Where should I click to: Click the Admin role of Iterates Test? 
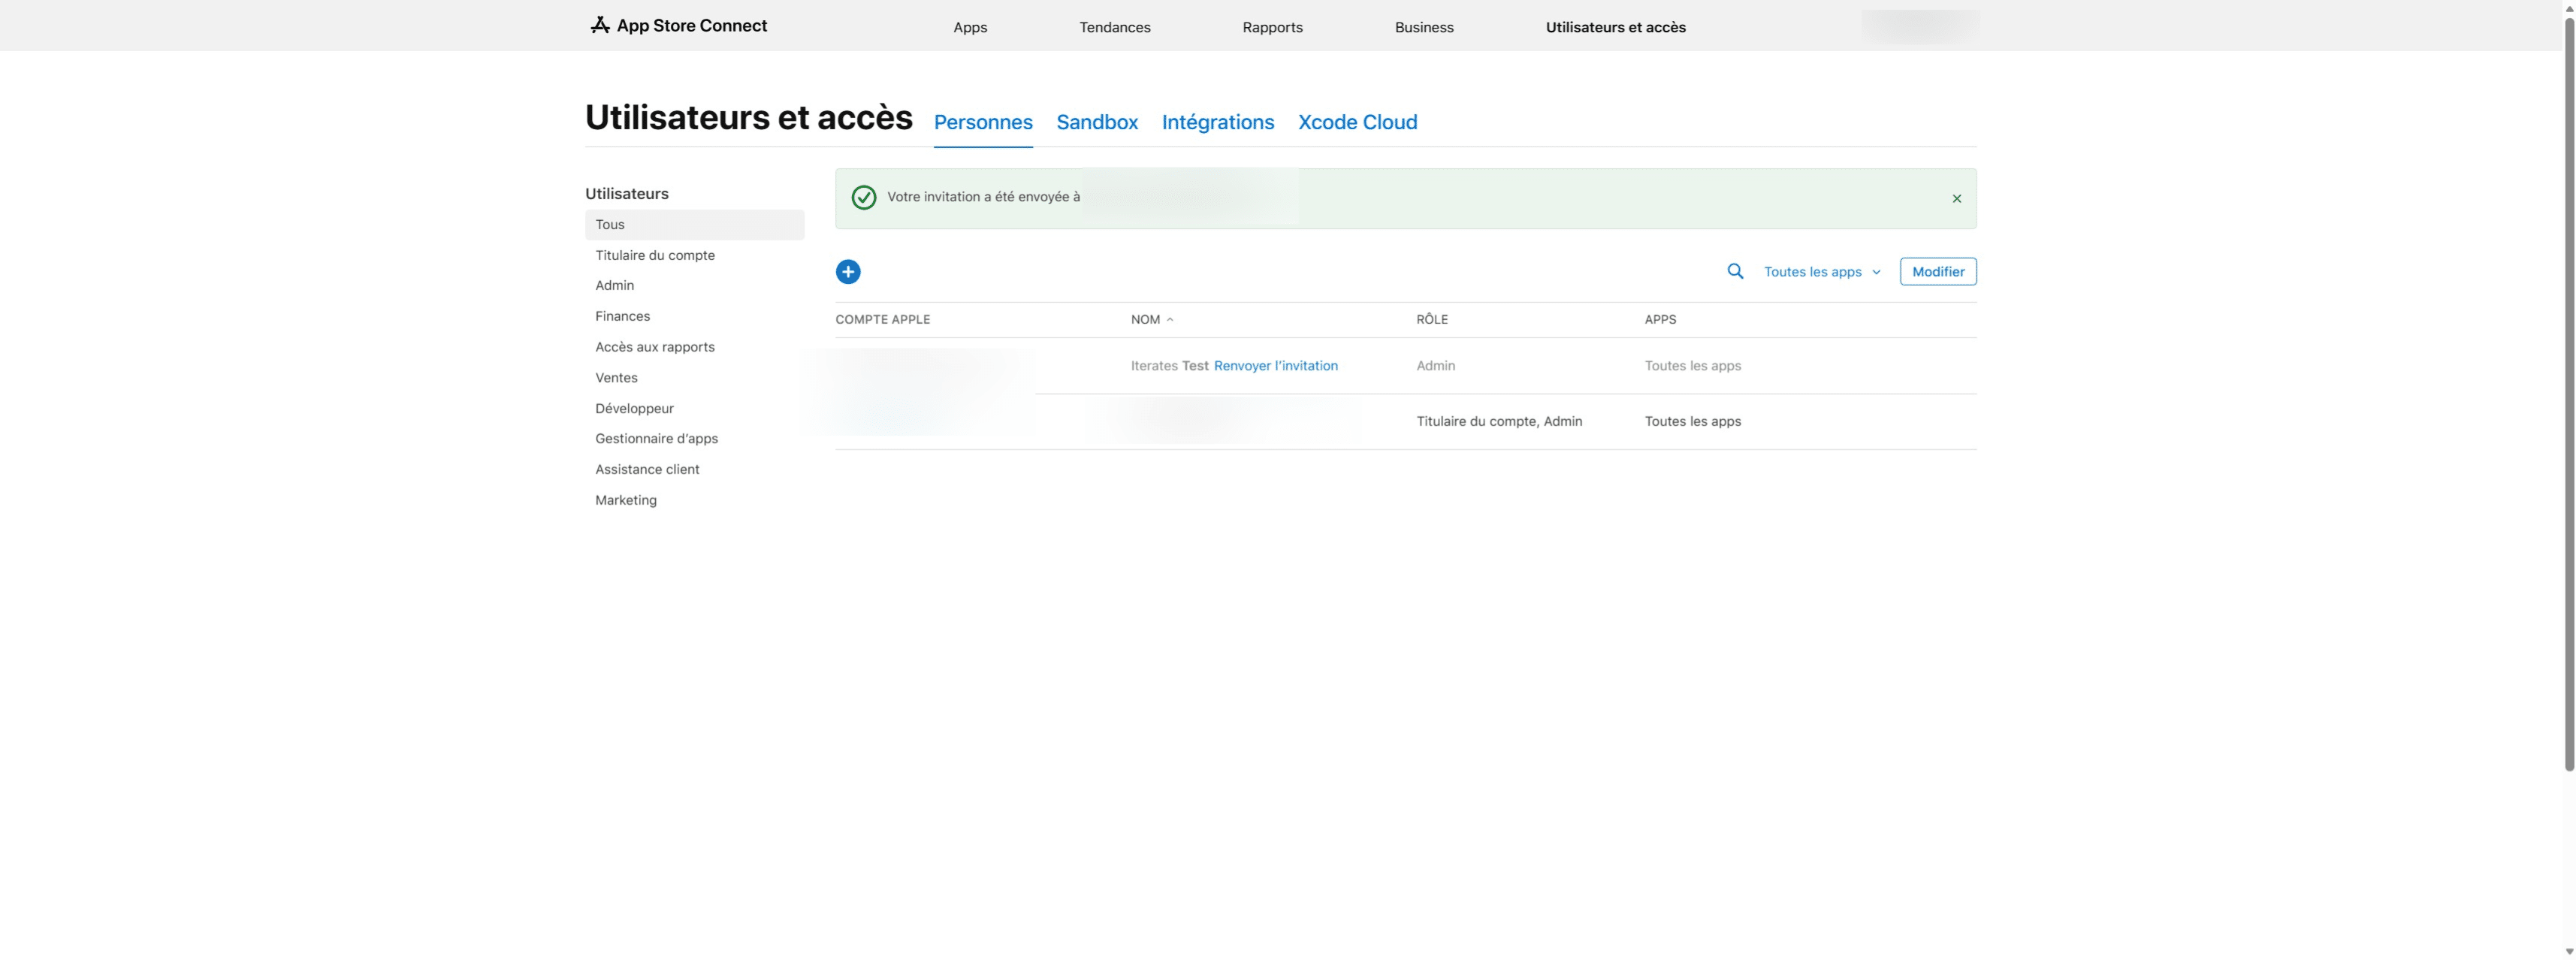pos(1435,366)
